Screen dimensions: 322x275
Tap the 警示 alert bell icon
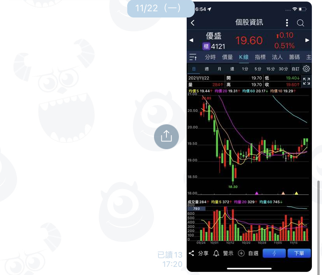click(216, 253)
